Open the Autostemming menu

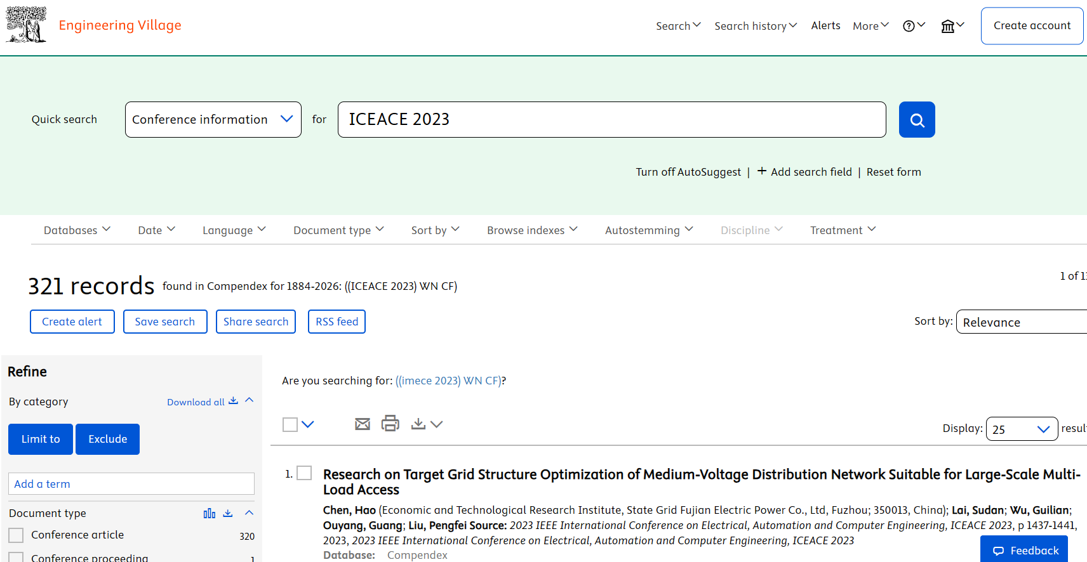(649, 230)
